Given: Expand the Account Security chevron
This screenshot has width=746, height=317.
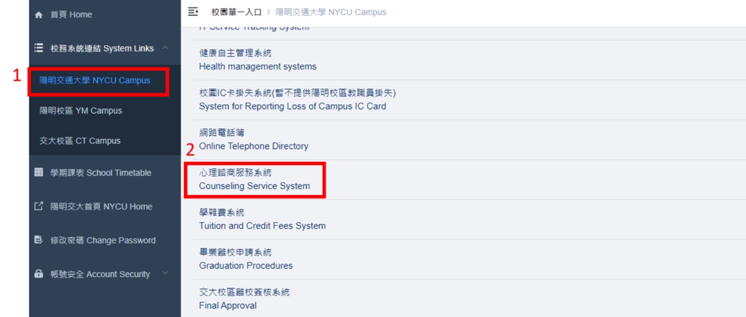Looking at the screenshot, I should (x=165, y=274).
